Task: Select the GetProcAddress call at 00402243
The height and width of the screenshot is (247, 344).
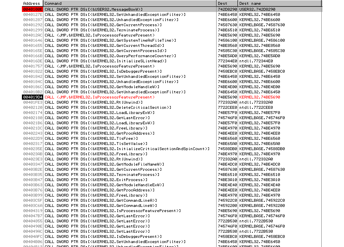Action: [172, 133]
